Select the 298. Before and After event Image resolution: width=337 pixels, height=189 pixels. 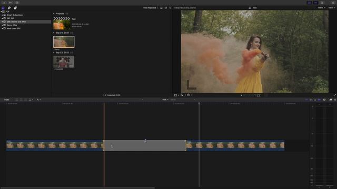(x=26, y=22)
